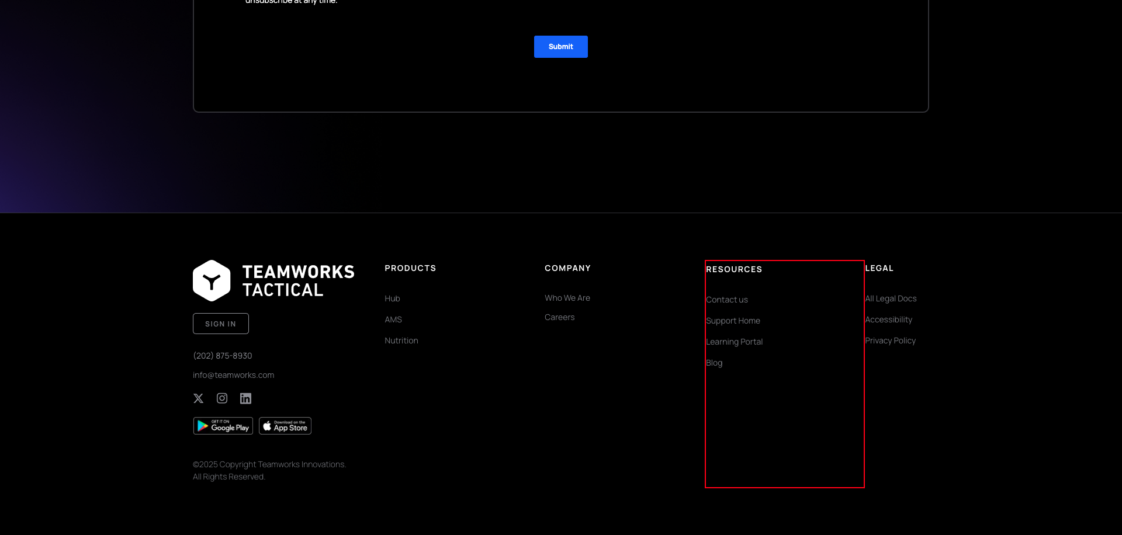Download the app from the App Store
This screenshot has height=535, width=1122.
point(285,425)
